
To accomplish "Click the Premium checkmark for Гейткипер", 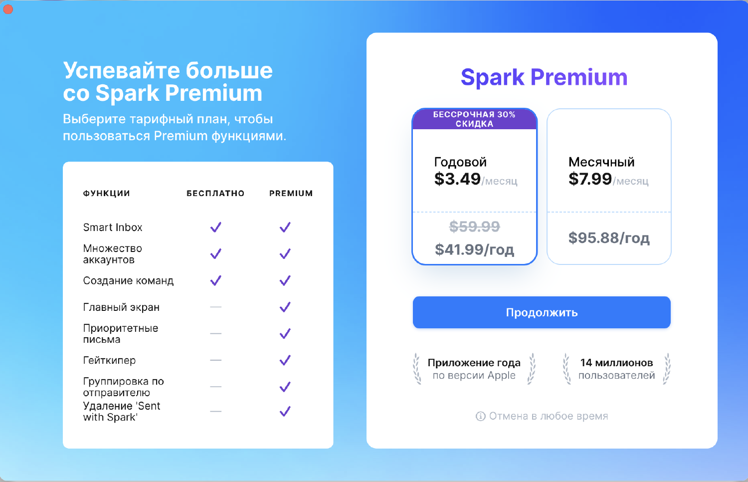I will [285, 360].
